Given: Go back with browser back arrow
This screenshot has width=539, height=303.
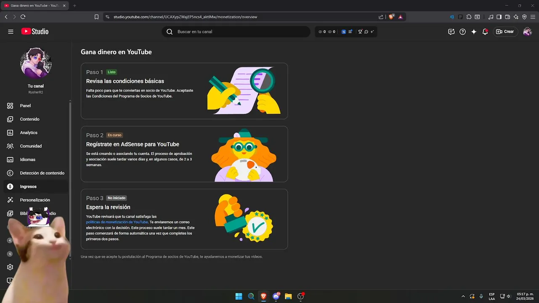Looking at the screenshot, I should pyautogui.click(x=6, y=17).
